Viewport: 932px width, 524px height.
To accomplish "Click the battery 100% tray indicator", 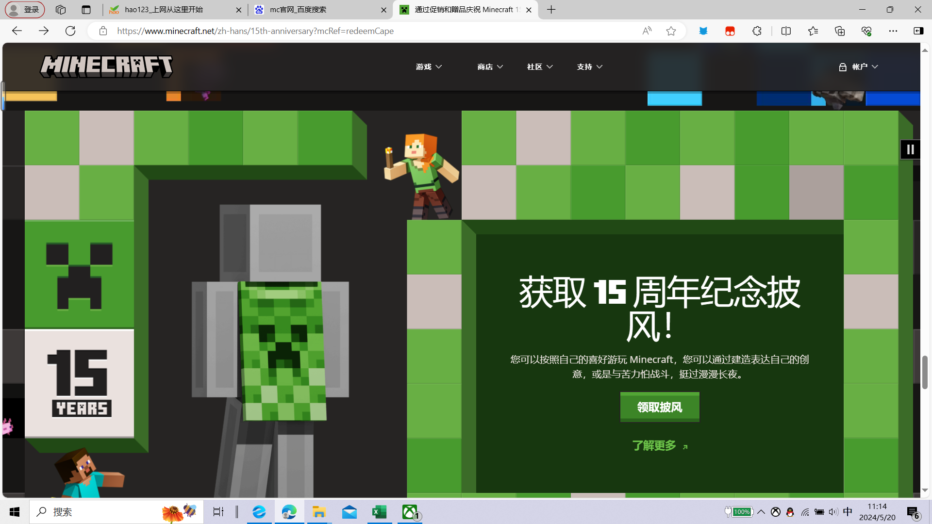I will (739, 512).
